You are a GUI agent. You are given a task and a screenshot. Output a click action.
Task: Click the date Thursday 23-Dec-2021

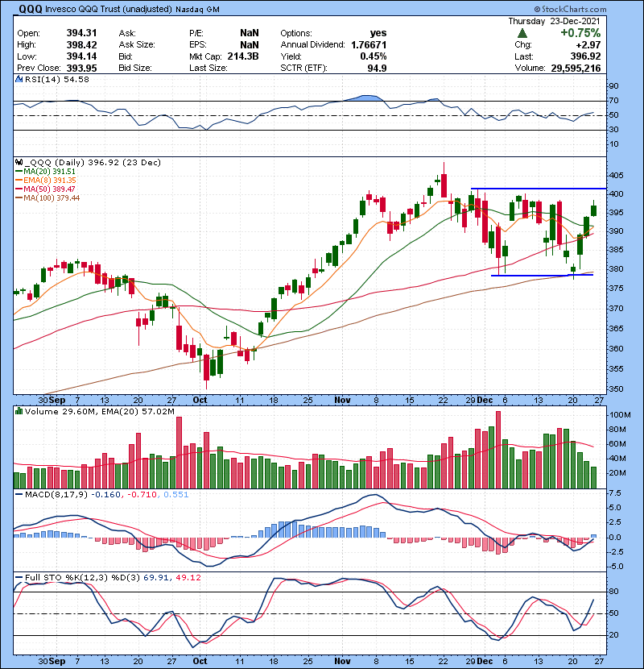554,21
